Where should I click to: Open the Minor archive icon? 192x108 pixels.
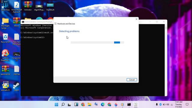point(17,22)
